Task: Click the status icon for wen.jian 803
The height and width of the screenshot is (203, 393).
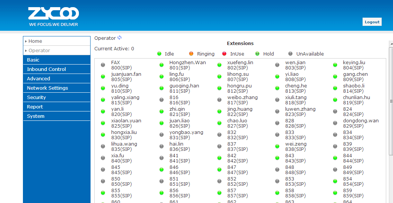Action: pos(277,65)
